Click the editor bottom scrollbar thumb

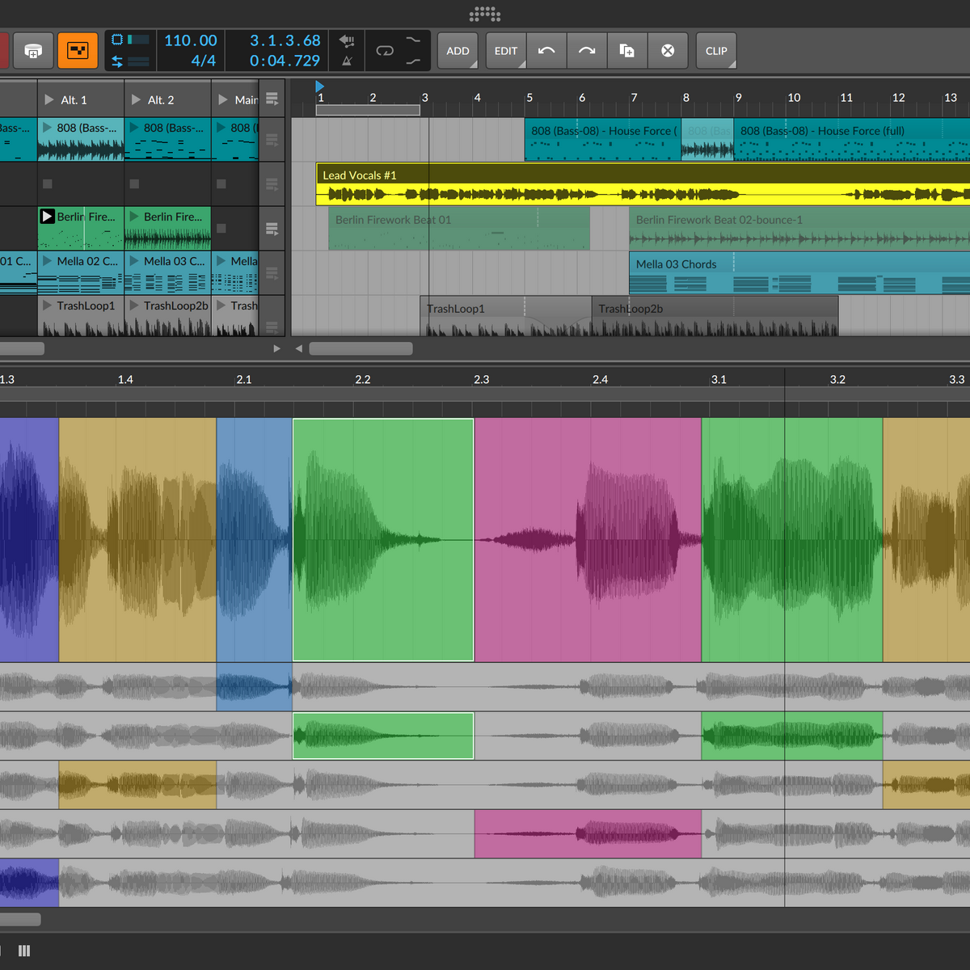pyautogui.click(x=20, y=919)
